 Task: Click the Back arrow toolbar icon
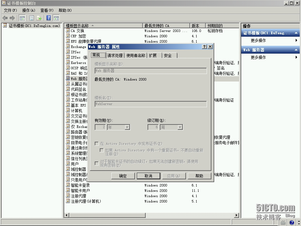pyautogui.click(x=5, y=18)
